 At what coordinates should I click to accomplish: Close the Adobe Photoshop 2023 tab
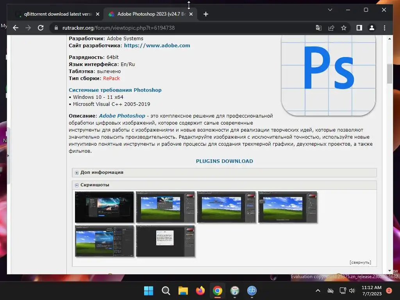[x=191, y=14]
